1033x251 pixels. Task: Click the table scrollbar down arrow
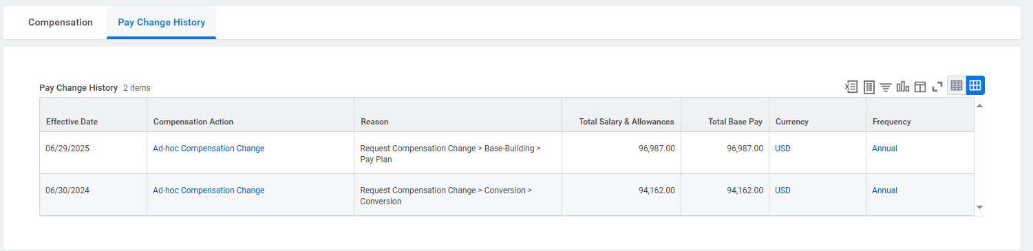coord(979,207)
